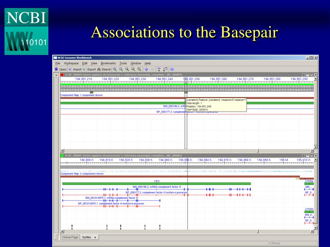Image resolution: width=330 pixels, height=247 pixels.
Task: Click view A horizontal scroll right arrow
Action: pos(312,151)
